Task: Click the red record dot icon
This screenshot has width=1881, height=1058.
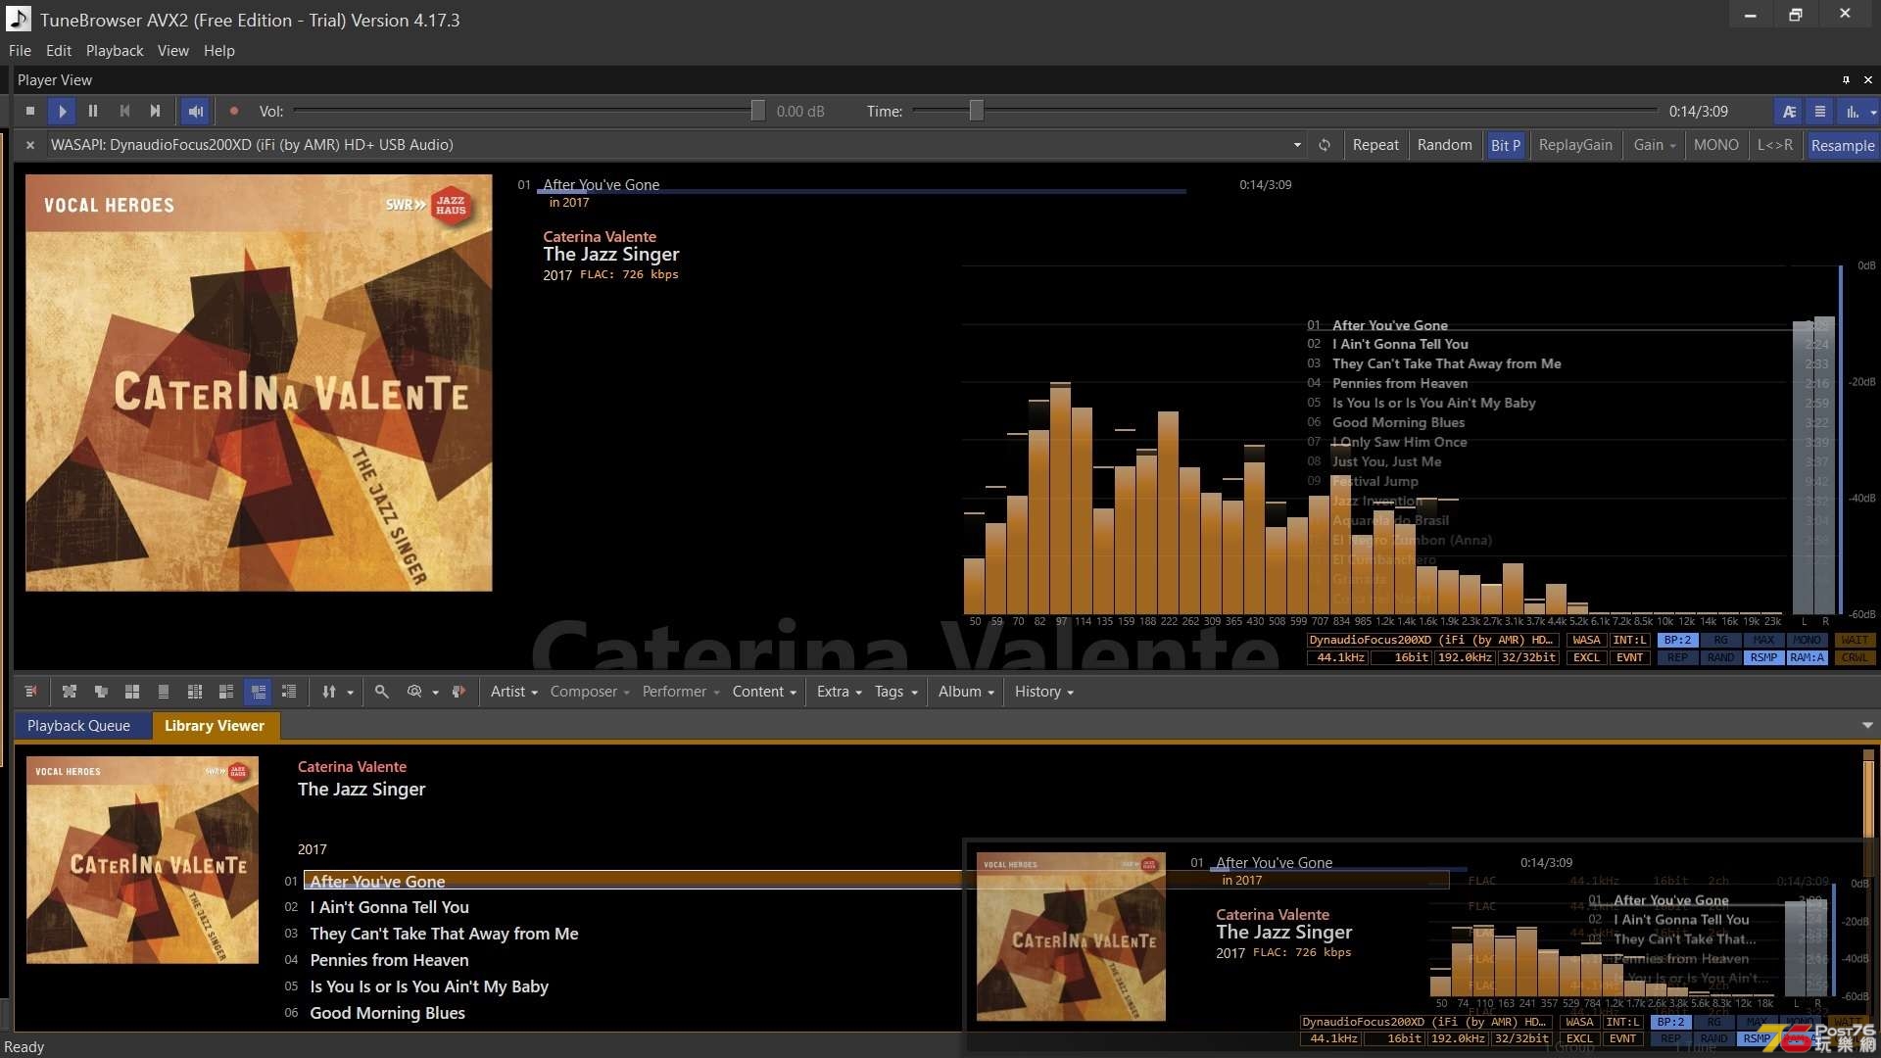Action: (234, 112)
